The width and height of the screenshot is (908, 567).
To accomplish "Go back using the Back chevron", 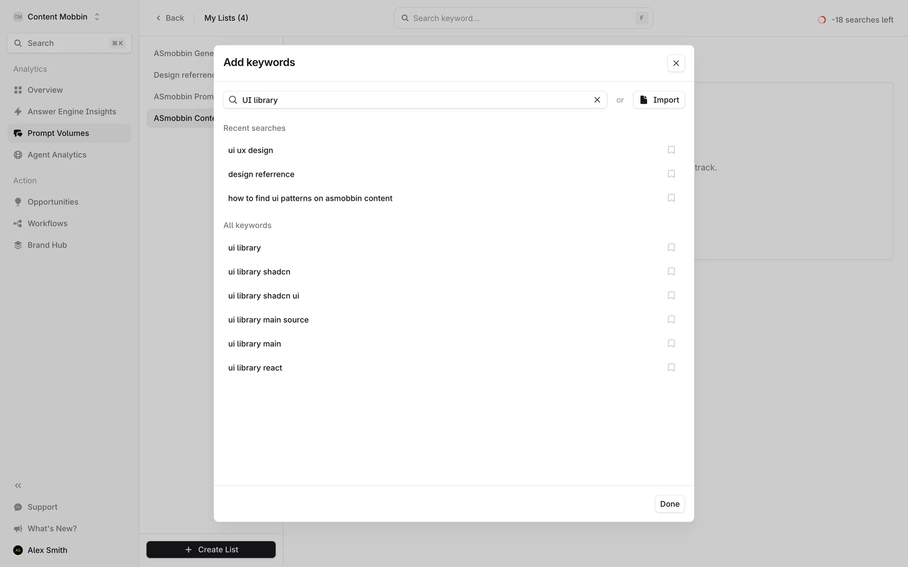I will 159,18.
